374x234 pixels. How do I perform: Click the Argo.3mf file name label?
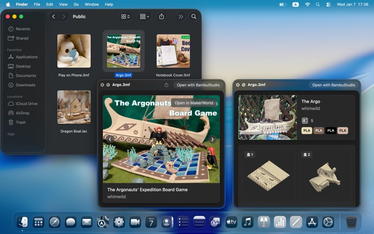(123, 75)
